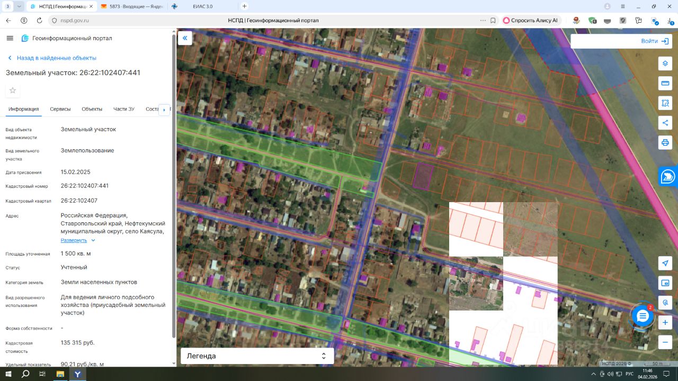Click the cadastral quarter value 26:22:102407
The width and height of the screenshot is (678, 381).
(x=79, y=201)
